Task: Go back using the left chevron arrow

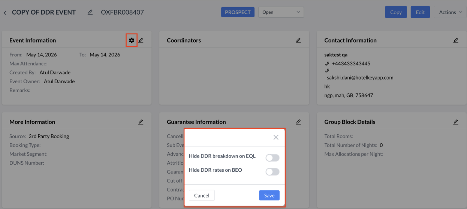Action: click(x=5, y=13)
